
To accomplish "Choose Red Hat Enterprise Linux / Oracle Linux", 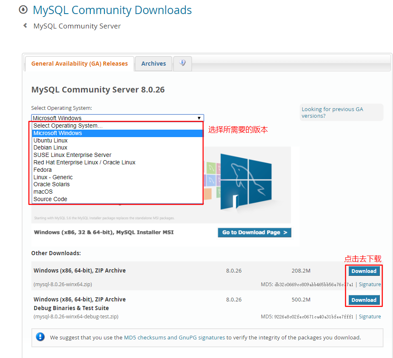I will 118,162.
